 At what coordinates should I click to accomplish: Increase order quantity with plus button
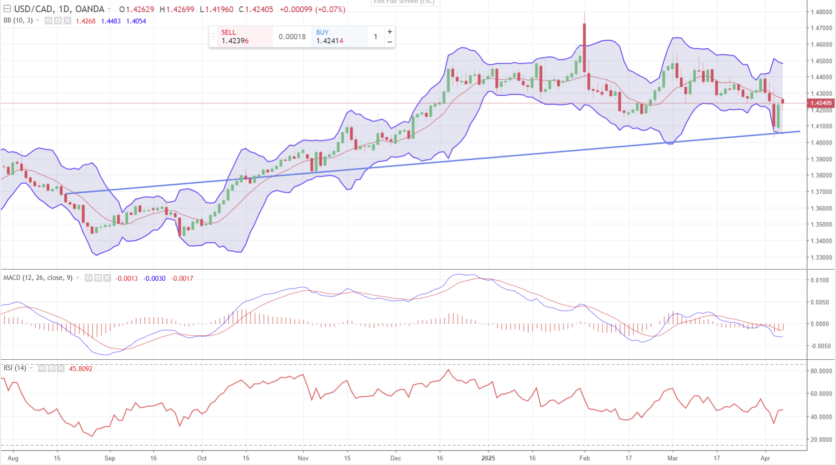(390, 32)
